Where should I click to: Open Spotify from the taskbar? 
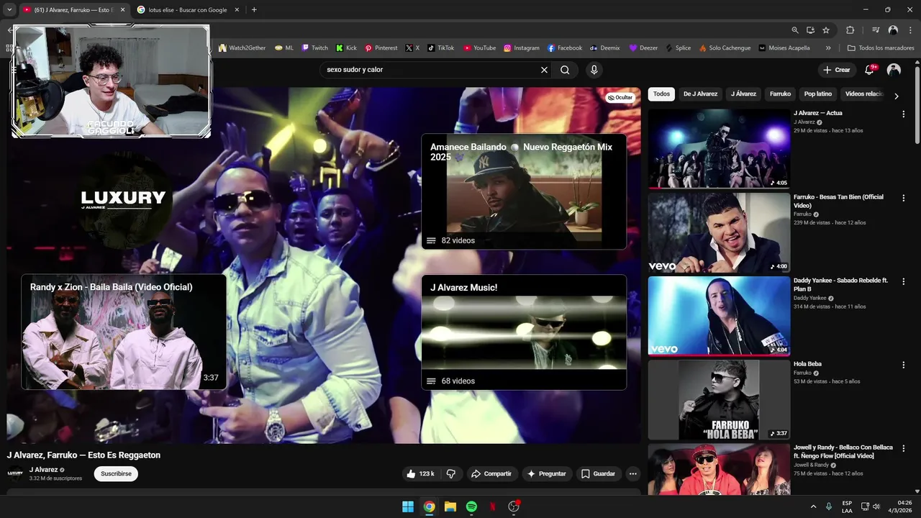(x=471, y=506)
